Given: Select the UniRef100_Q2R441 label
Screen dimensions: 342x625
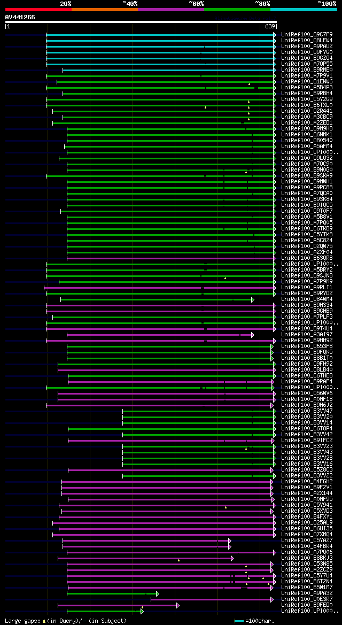Looking at the screenshot, I should coord(307,111).
